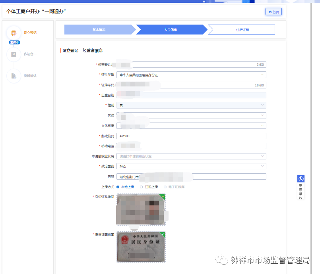This screenshot has width=320, height=274.
Task: Select the 多证合一 step icon
Action: tap(14, 55)
